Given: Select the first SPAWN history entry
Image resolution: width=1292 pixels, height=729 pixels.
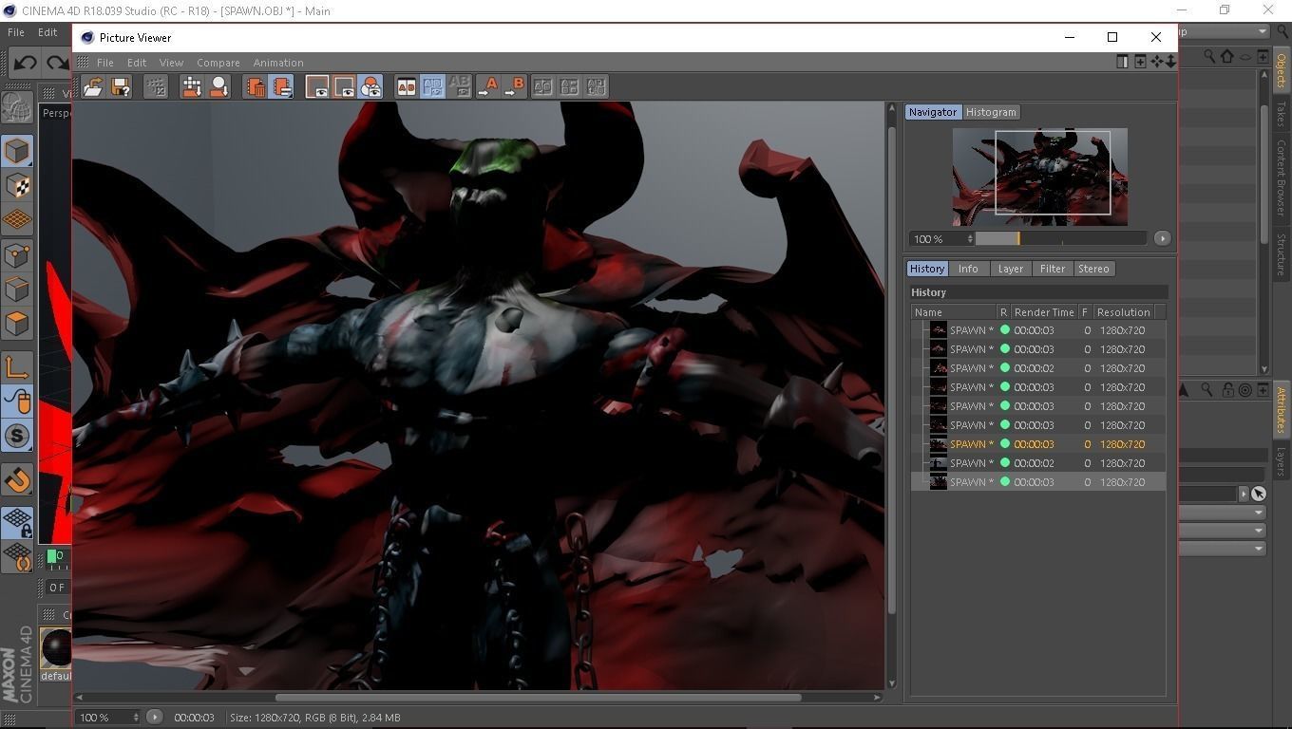Looking at the screenshot, I should click(x=1037, y=330).
